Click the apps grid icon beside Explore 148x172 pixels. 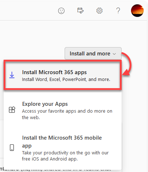12,110
